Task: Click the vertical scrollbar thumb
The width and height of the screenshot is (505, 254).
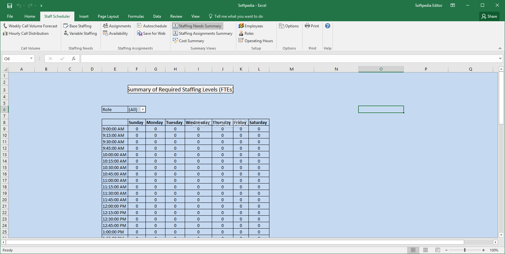Action: [501, 98]
